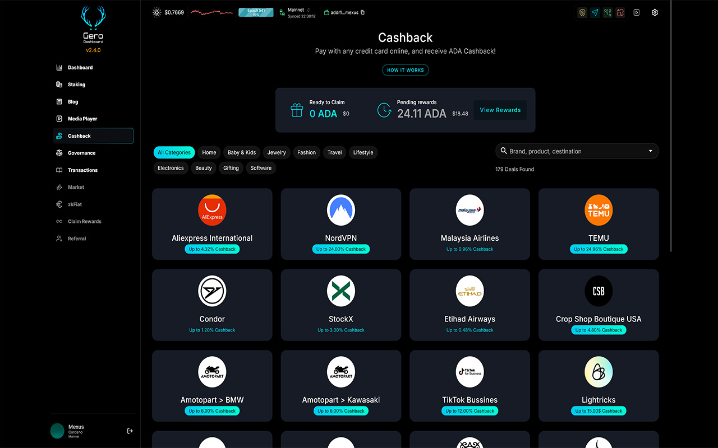Select the All Categories filter chip
This screenshot has height=448, width=718.
pyautogui.click(x=174, y=152)
